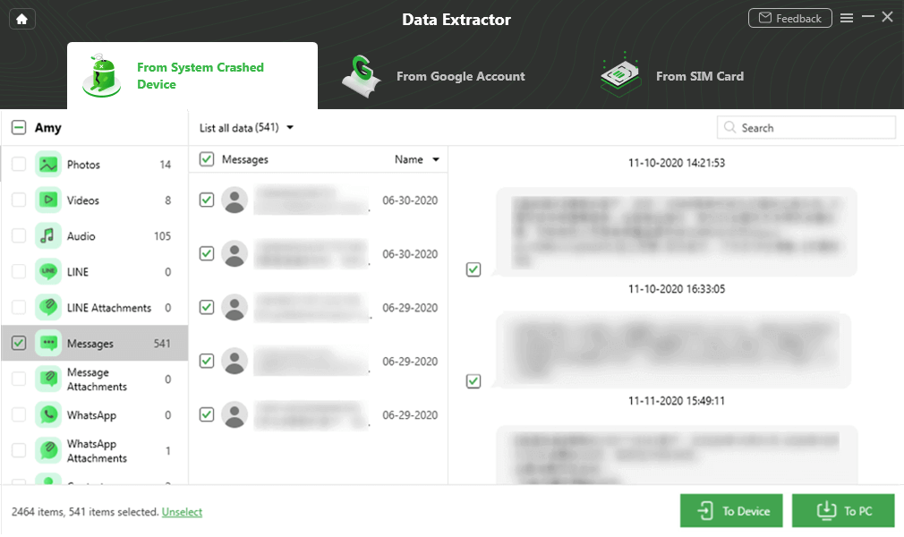
Task: Click the WhatsApp phone icon
Action: point(48,414)
